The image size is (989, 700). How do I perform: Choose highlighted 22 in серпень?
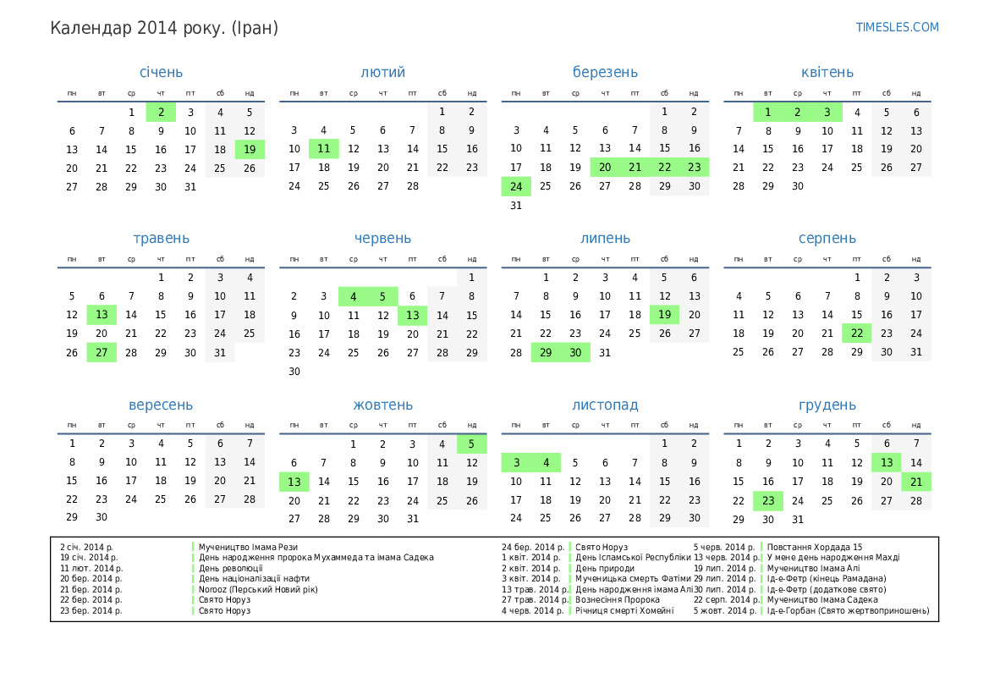[857, 333]
